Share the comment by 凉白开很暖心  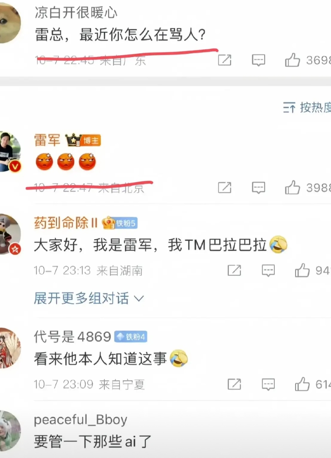coord(224,60)
